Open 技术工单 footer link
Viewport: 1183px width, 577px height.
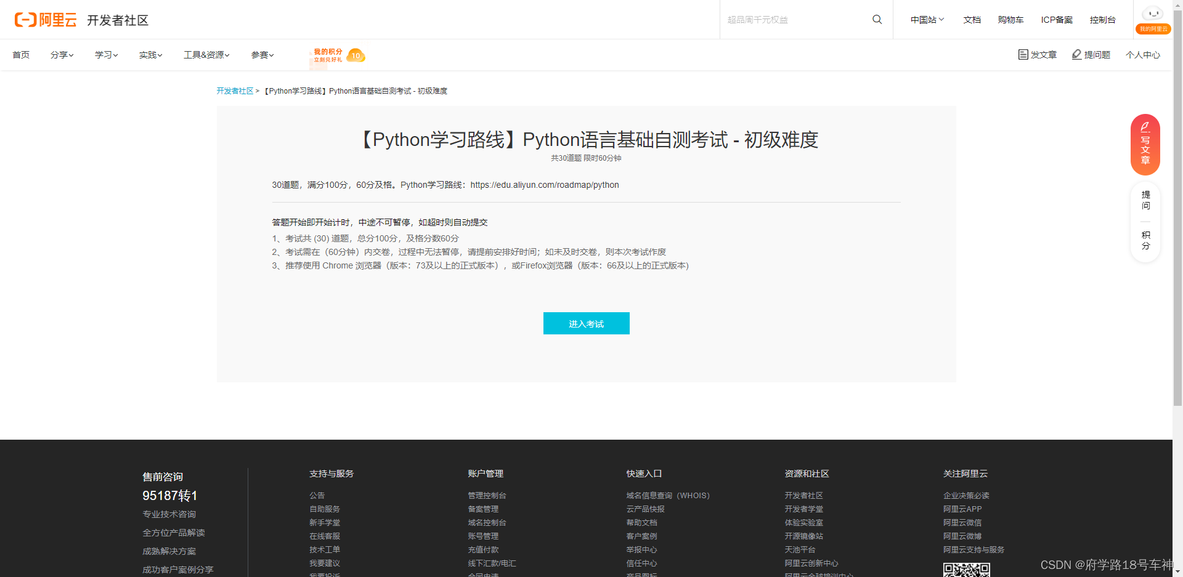[325, 549]
